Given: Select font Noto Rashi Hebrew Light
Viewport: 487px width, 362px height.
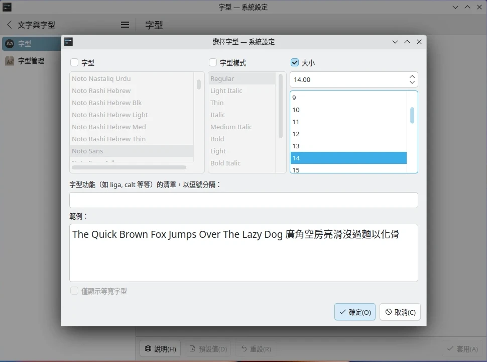Looking at the screenshot, I should (110, 115).
